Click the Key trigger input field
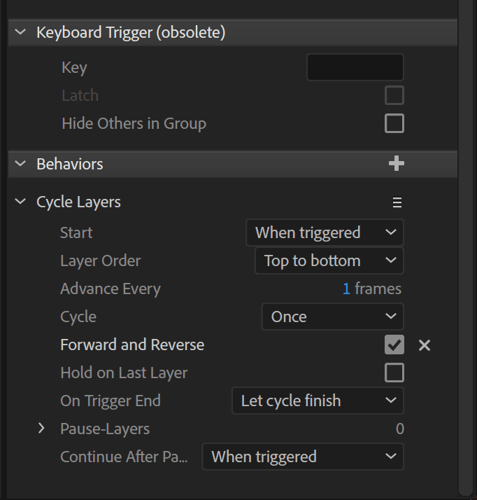This screenshot has height=500, width=477. [x=355, y=67]
